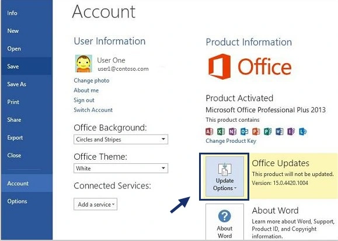338x241 pixels.
Task: Click the Outlook app icon
Action: (x=244, y=131)
